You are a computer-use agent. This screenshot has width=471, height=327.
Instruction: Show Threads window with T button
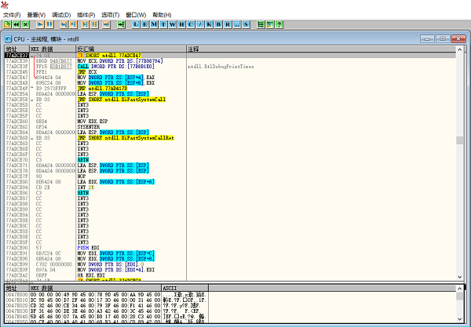(163, 24)
